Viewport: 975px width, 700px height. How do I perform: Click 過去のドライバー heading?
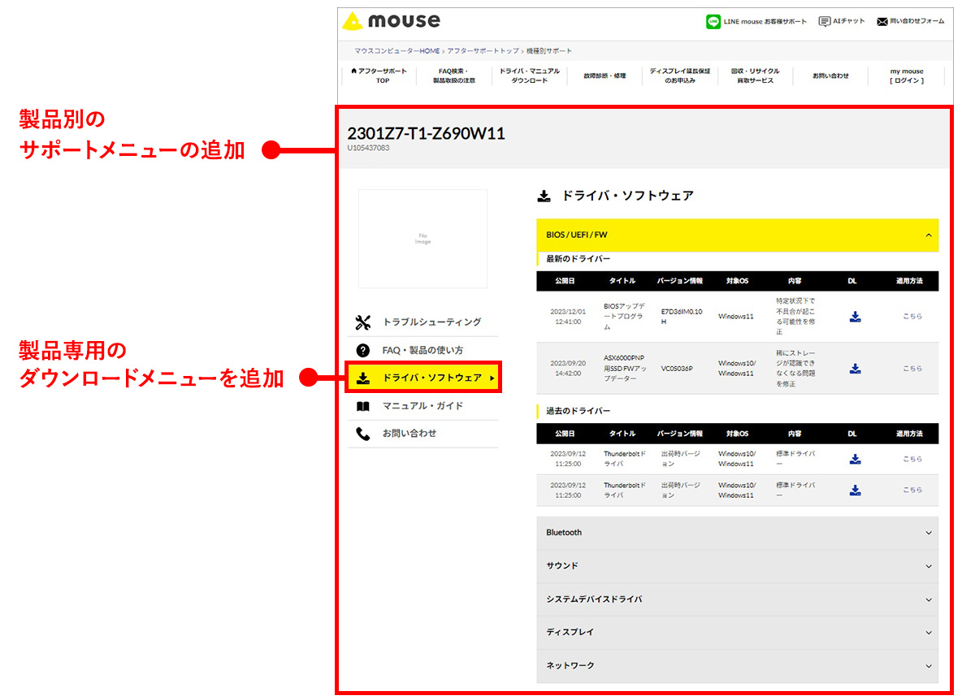click(578, 411)
